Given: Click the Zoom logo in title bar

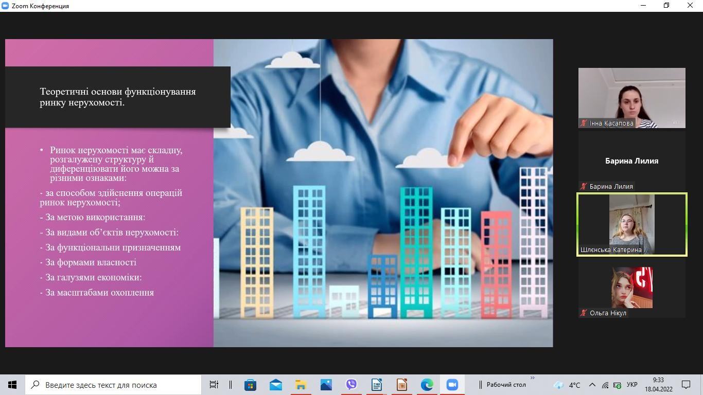Looking at the screenshot, I should pos(5,6).
